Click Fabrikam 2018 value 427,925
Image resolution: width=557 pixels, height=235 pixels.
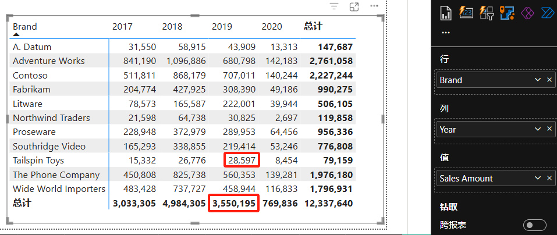point(189,90)
